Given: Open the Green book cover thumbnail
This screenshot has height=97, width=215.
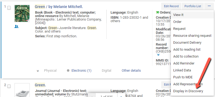Looking at the screenshot, I should (x=22, y=14).
